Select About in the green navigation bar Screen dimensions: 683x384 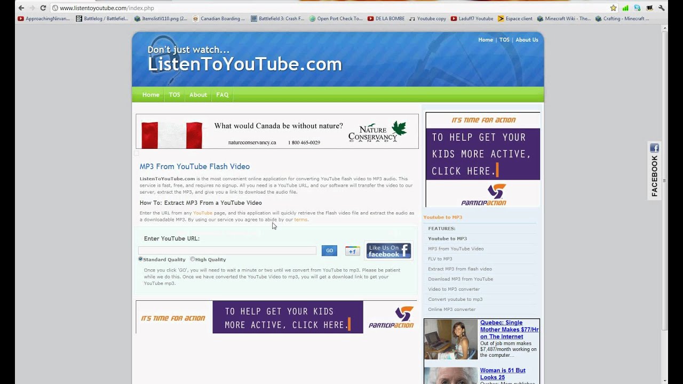point(198,95)
